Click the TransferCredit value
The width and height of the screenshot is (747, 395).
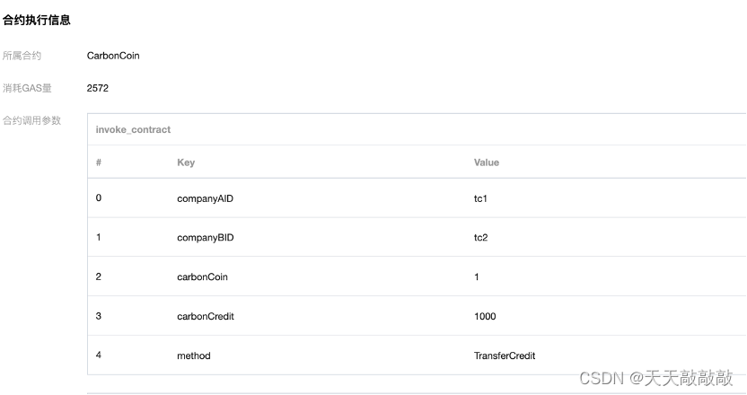[x=505, y=355]
